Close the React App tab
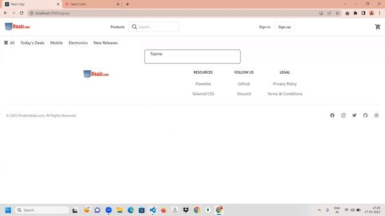The width and height of the screenshot is (385, 216). tap(58, 4)
